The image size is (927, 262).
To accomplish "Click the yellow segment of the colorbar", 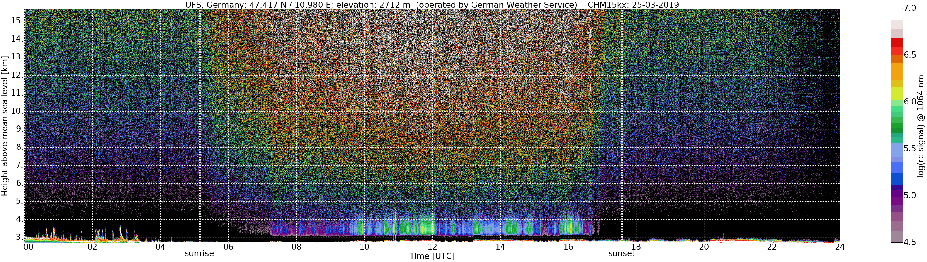I will tap(896, 94).
